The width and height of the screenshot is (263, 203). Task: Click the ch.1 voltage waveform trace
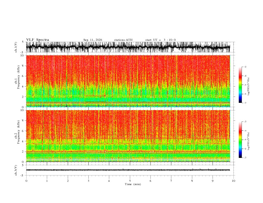[x=128, y=47]
